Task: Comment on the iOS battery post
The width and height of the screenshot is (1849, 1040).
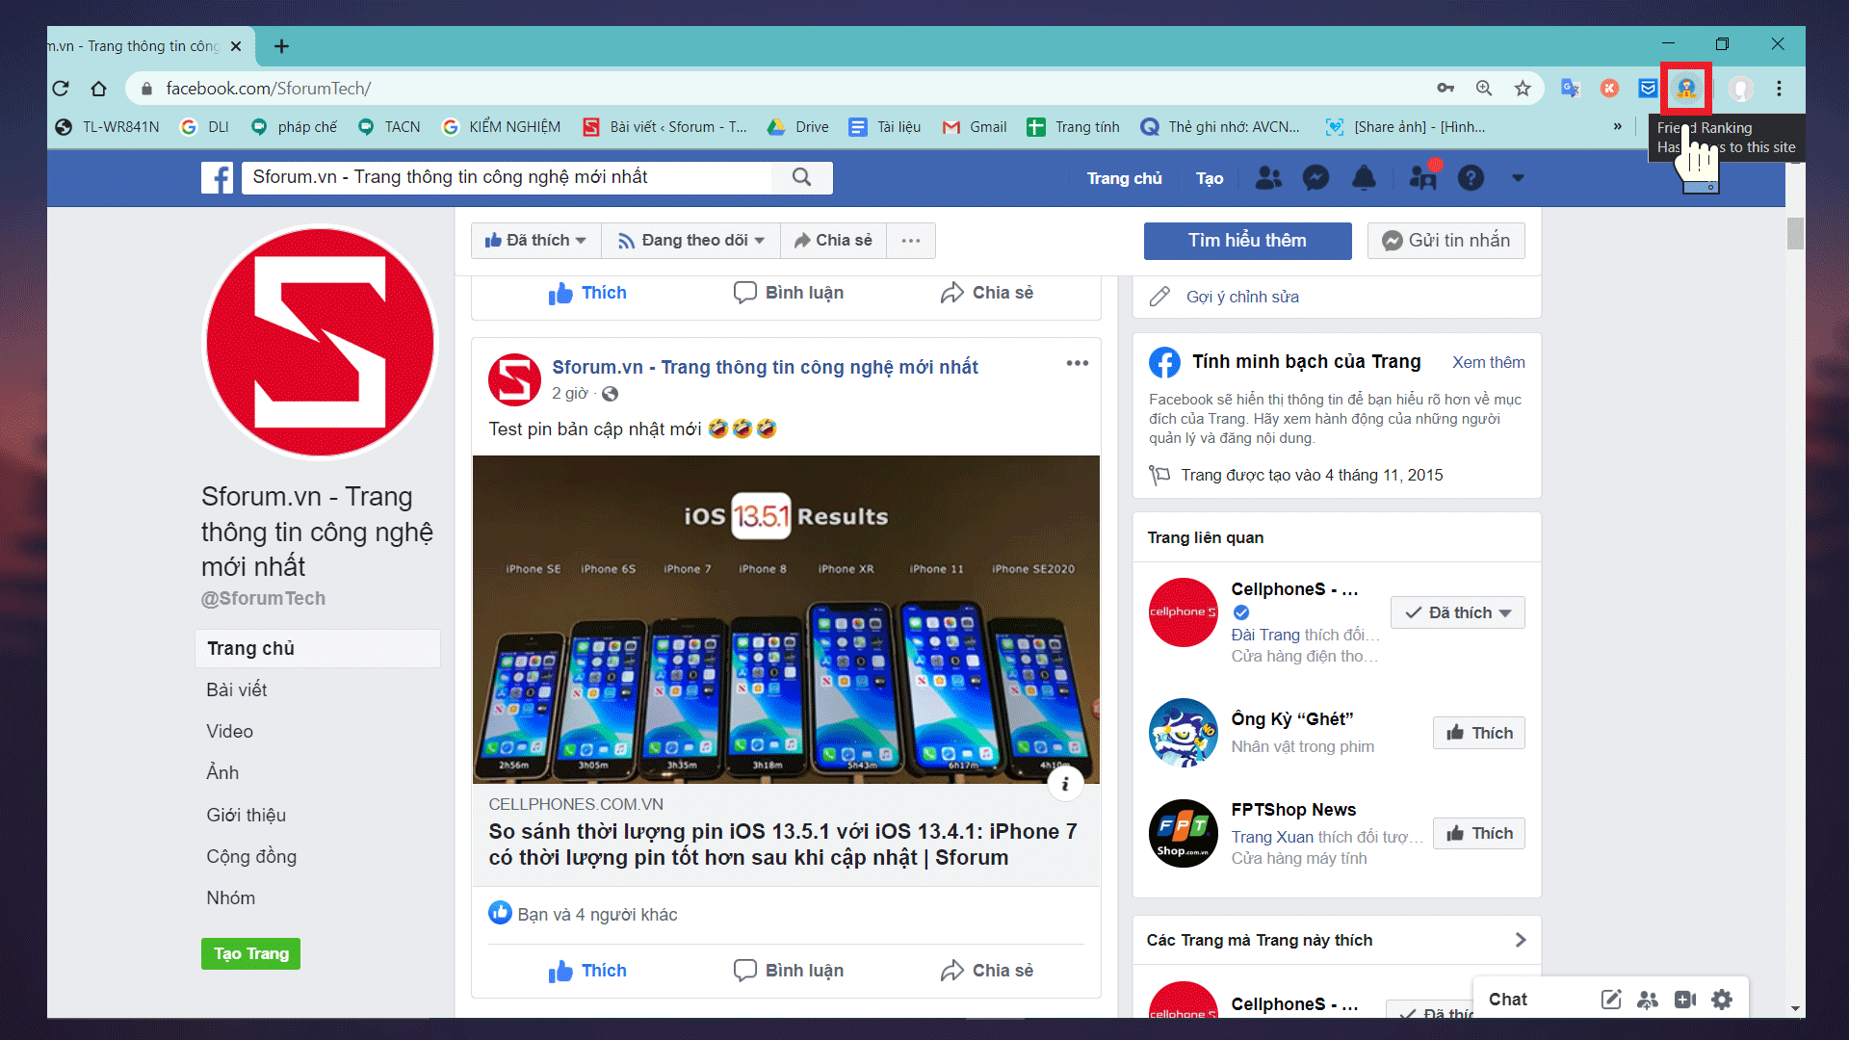Action: coord(788,971)
